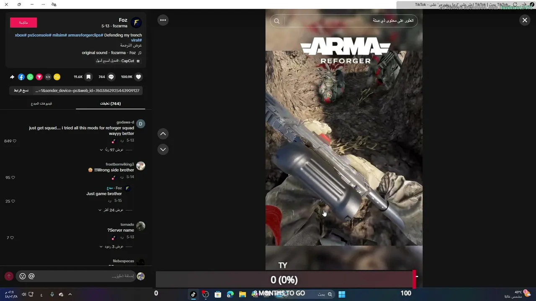Open the #viral hashtag
The image size is (536, 301).
click(x=137, y=40)
